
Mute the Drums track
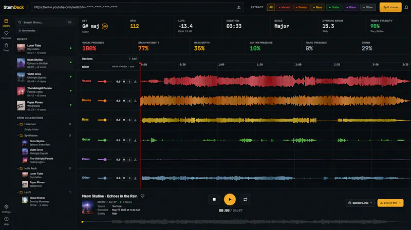[x=124, y=101]
